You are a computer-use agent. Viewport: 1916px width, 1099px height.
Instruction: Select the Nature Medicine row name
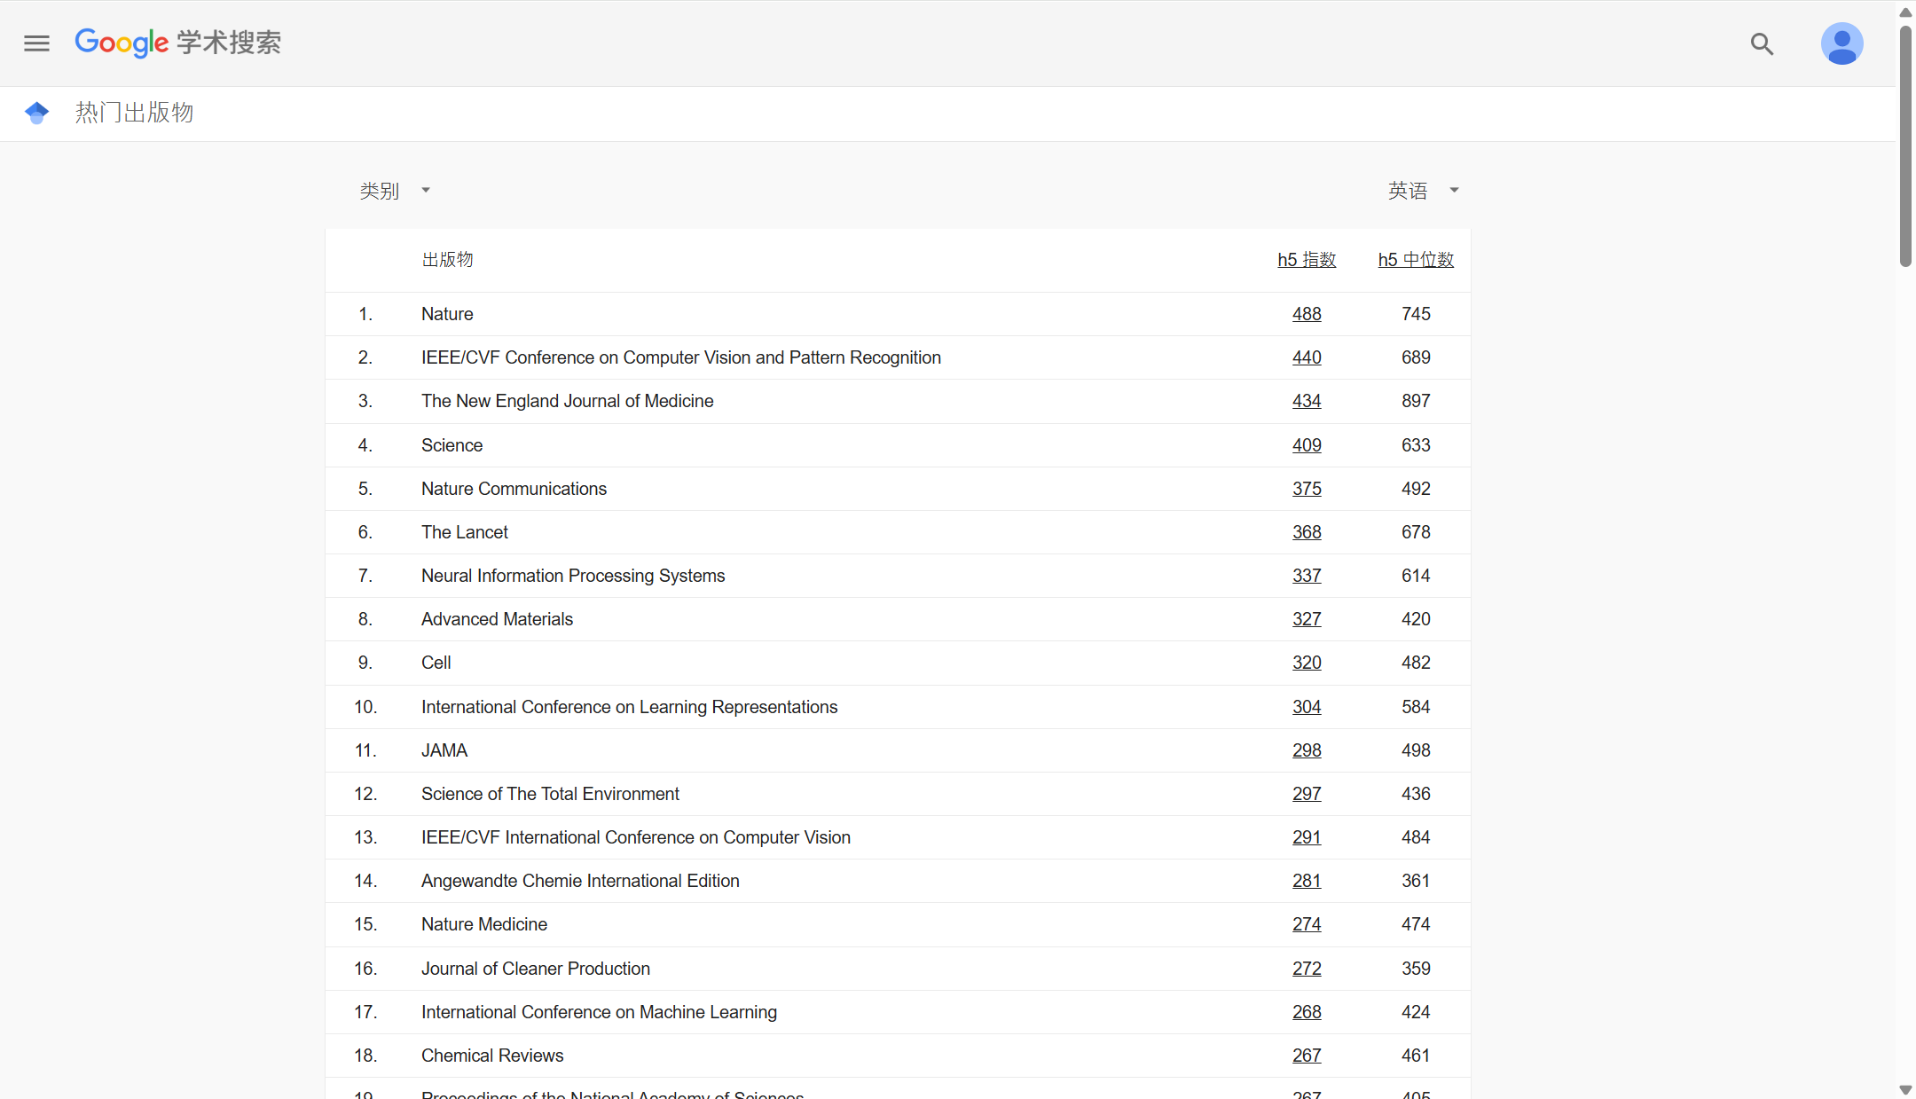[484, 924]
